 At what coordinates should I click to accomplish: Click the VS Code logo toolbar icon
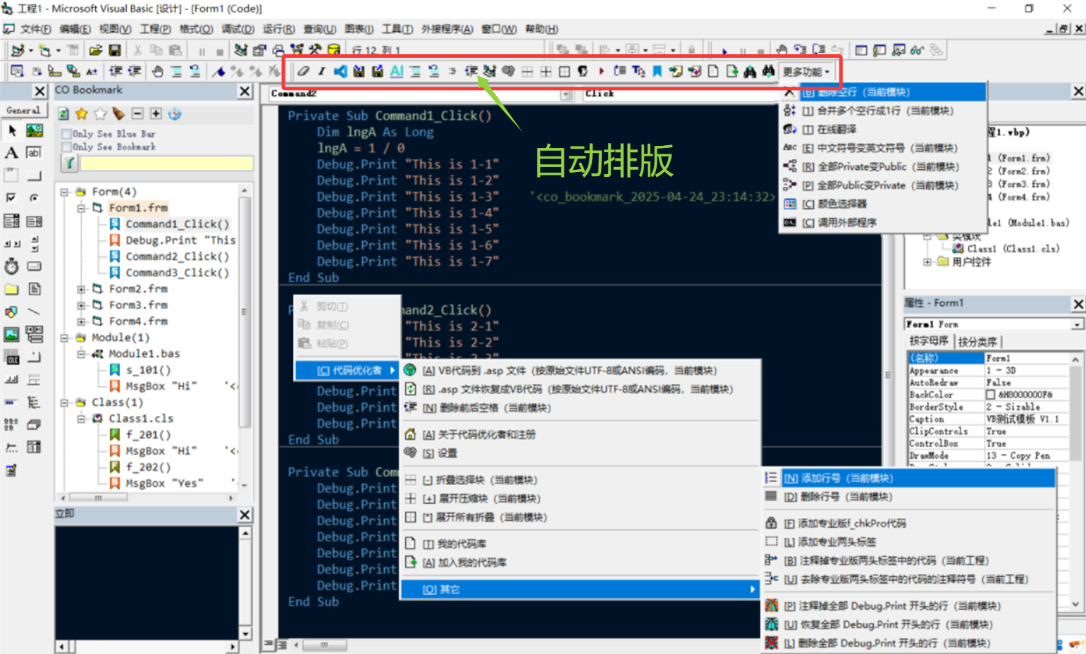click(x=340, y=71)
